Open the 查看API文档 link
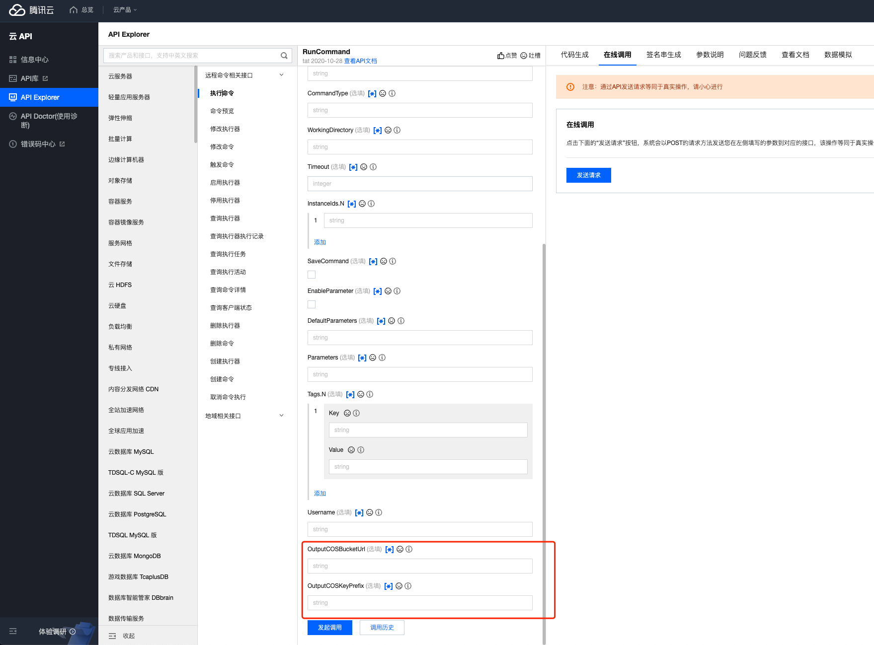The width and height of the screenshot is (874, 645). (x=360, y=61)
